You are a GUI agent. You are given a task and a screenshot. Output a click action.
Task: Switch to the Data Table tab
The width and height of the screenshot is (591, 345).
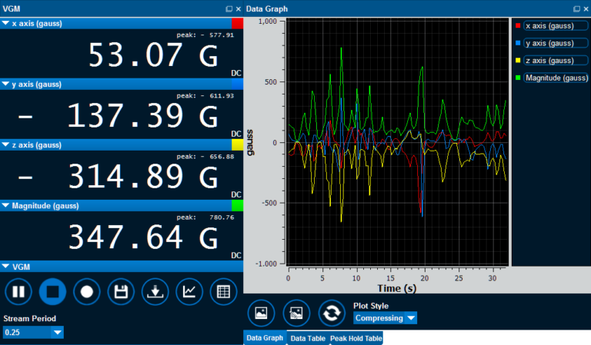pos(306,338)
